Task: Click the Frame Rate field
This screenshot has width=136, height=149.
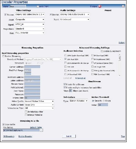Action: [x=32, y=98]
